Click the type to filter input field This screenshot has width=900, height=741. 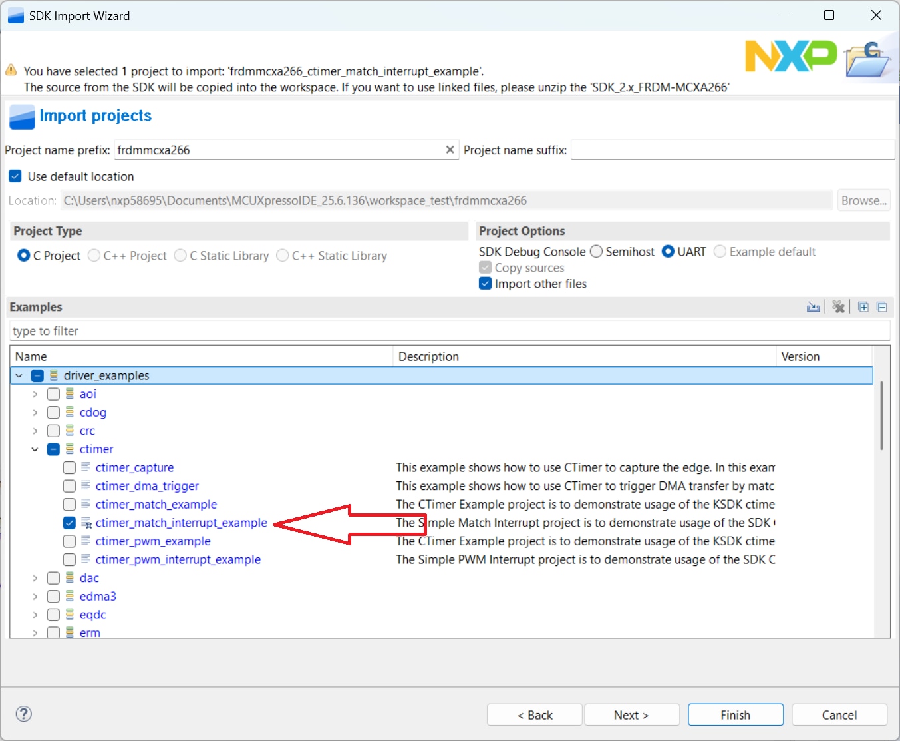pyautogui.click(x=266, y=330)
